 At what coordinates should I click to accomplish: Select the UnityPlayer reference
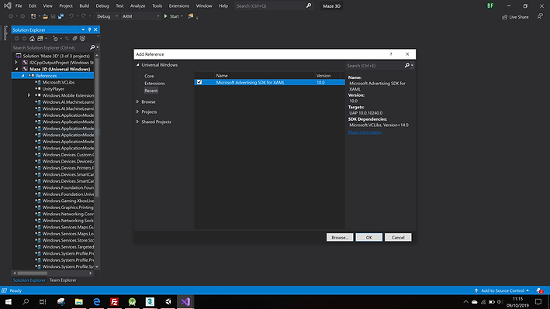53,89
